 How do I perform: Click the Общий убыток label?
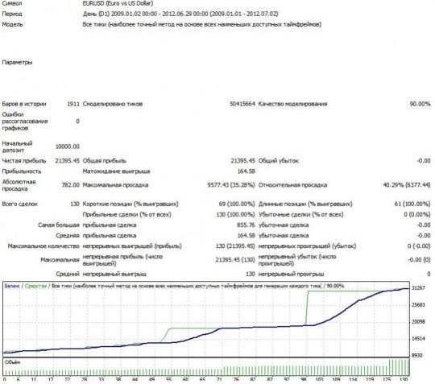click(279, 161)
